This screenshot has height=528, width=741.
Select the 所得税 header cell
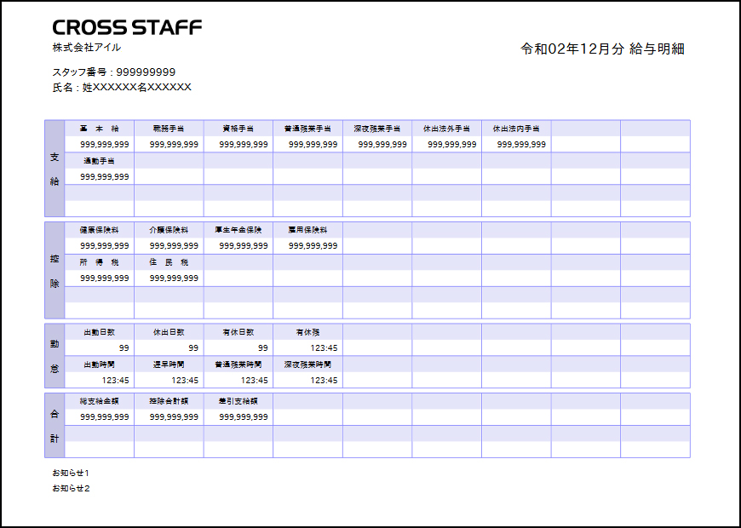[100, 262]
